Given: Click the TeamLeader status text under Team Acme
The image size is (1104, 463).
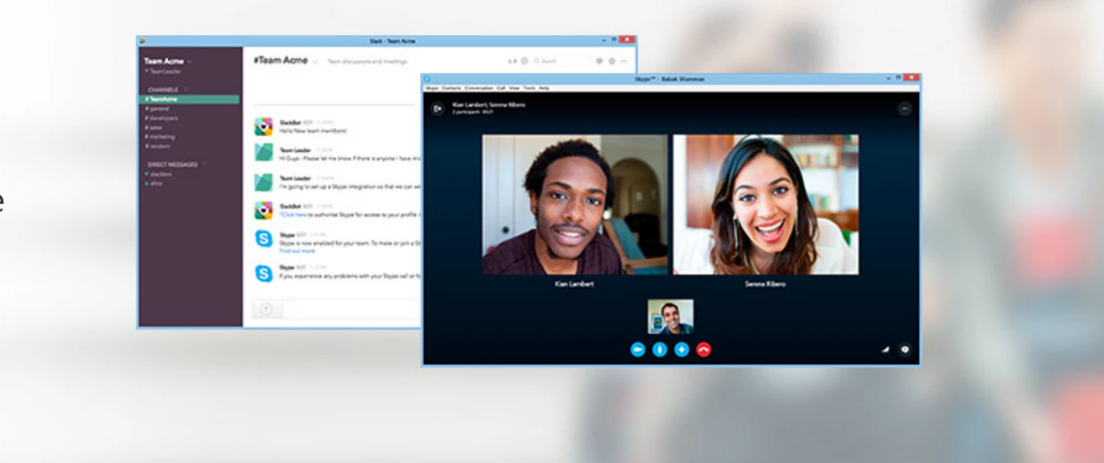Looking at the screenshot, I should [165, 72].
